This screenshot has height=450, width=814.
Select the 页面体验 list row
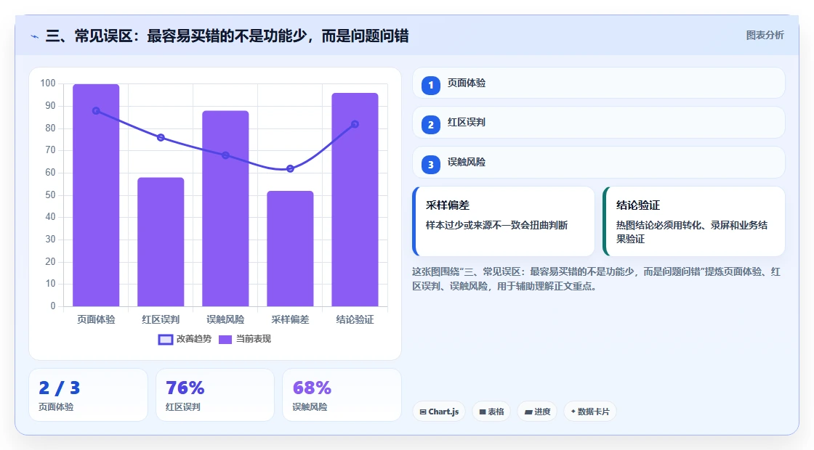pyautogui.click(x=599, y=83)
